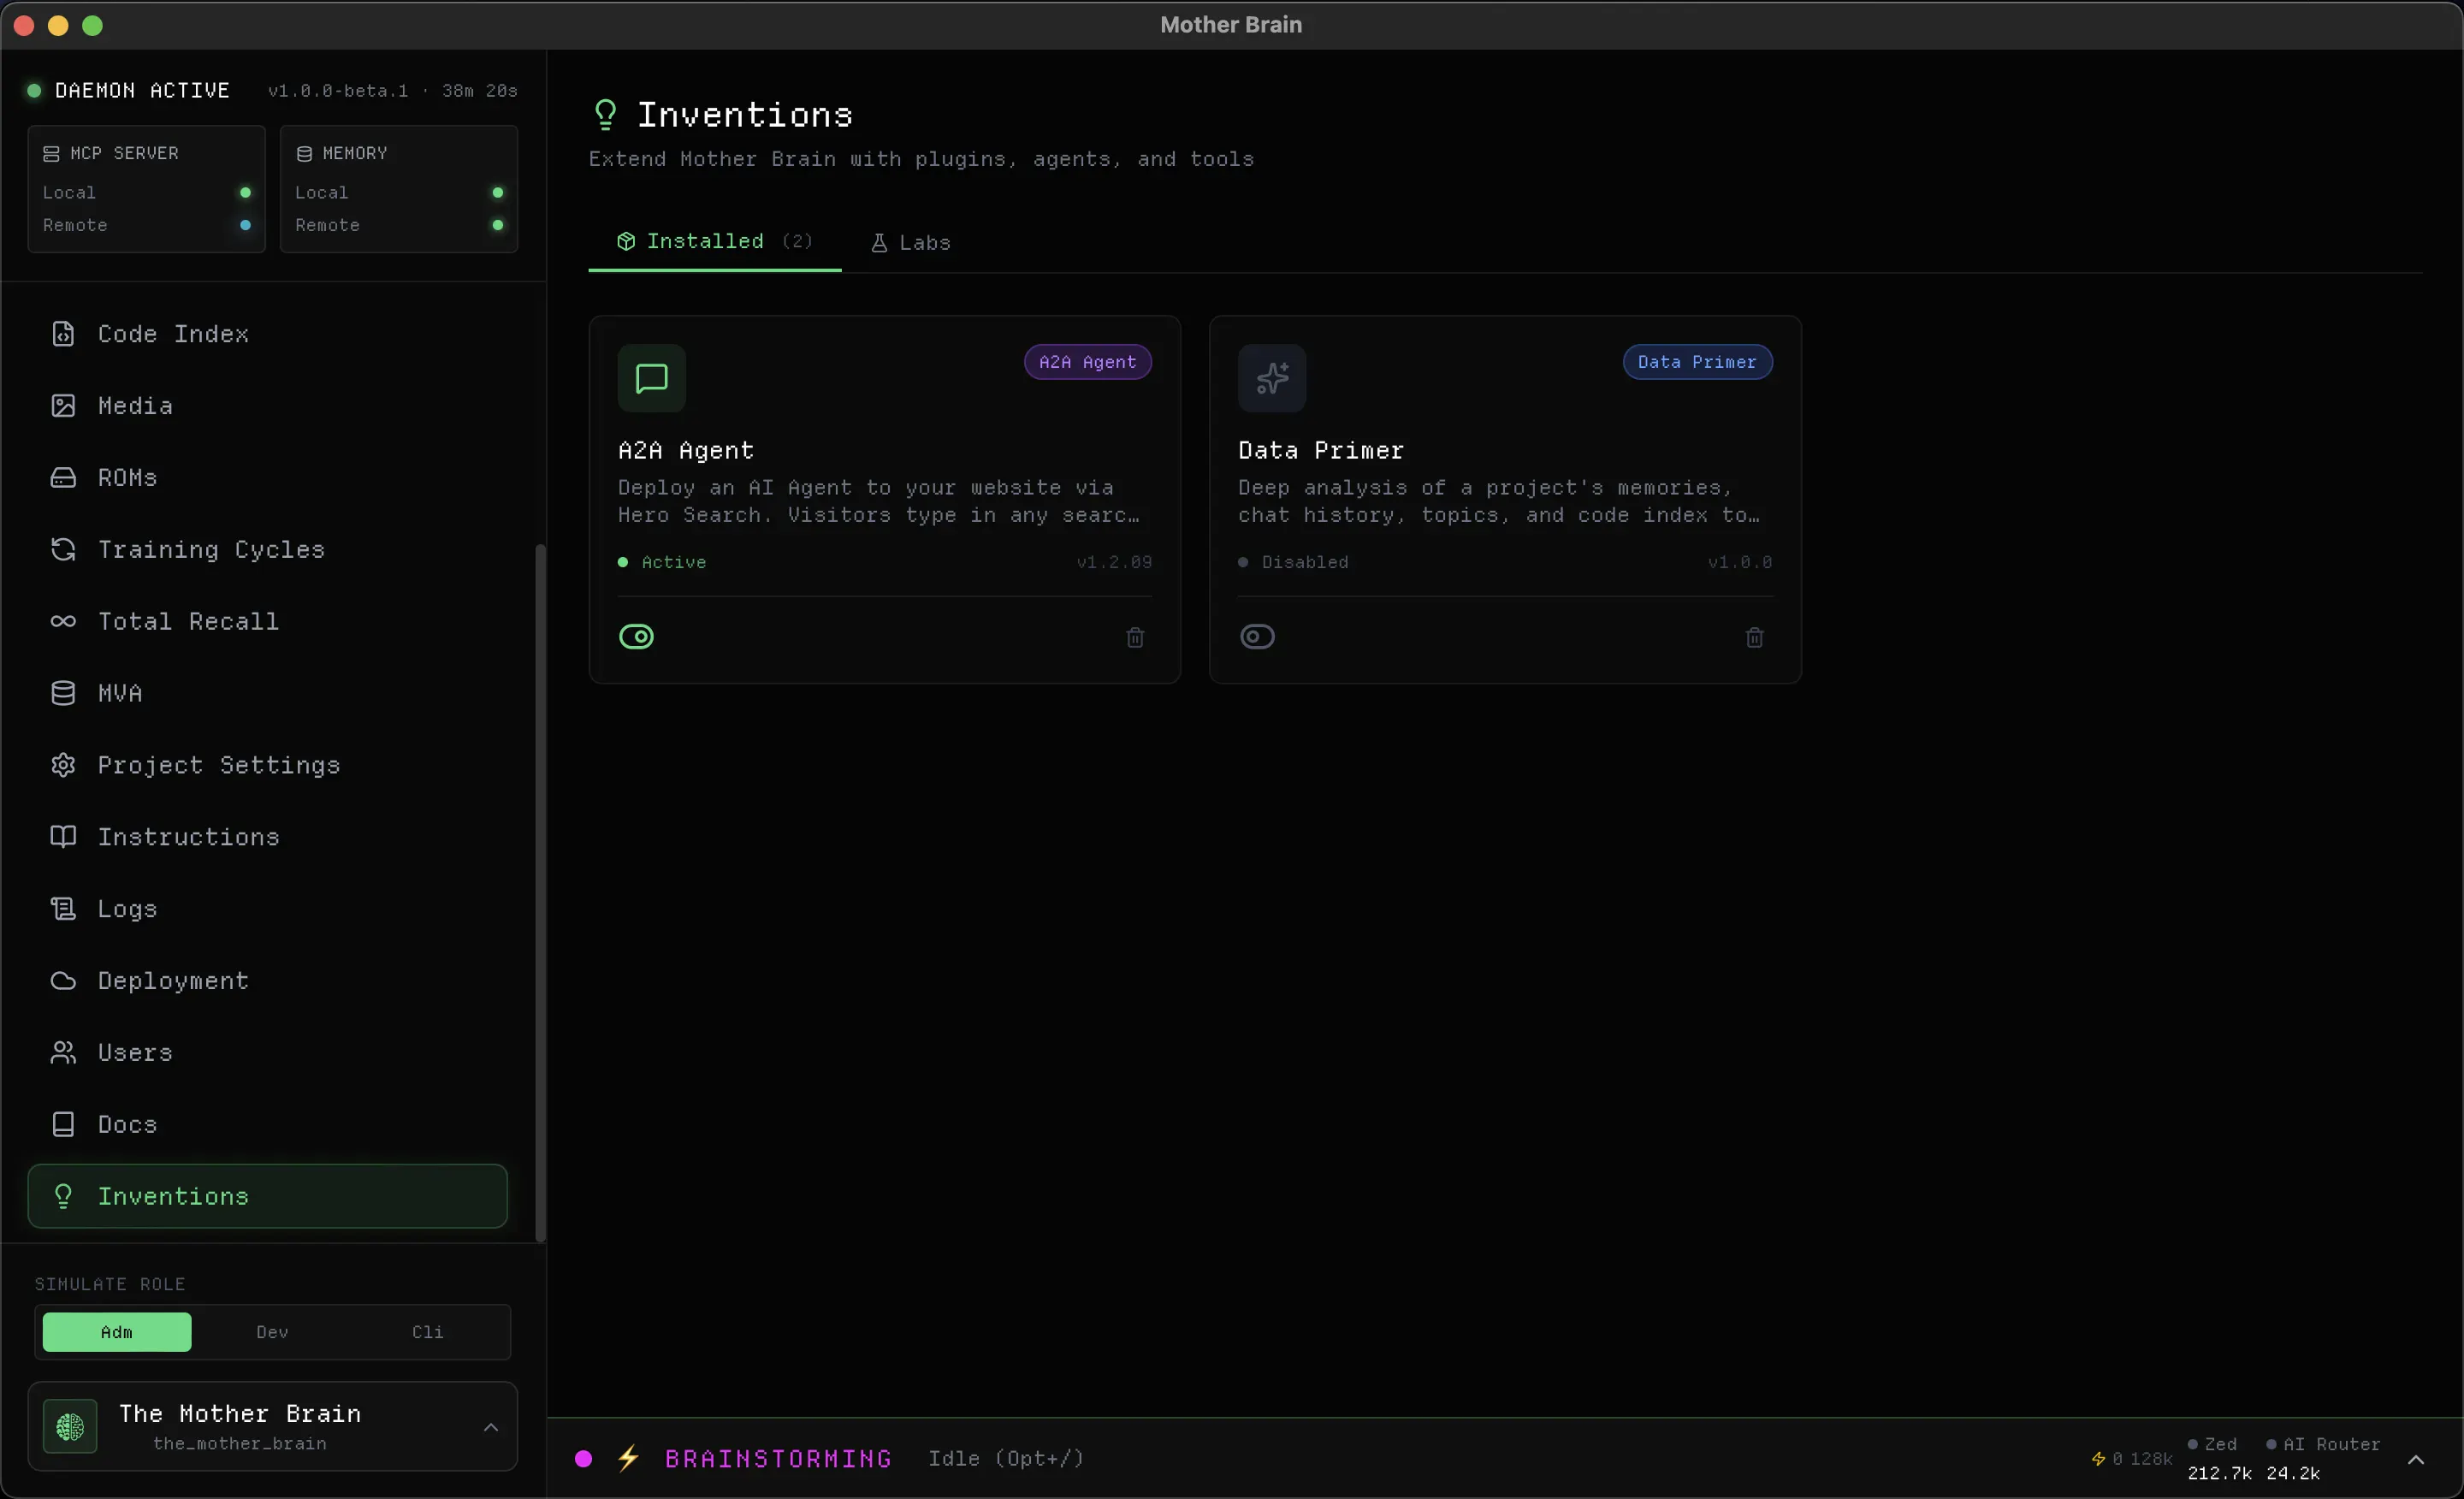The width and height of the screenshot is (2464, 1499).
Task: Click the magenta status dot in footer
Action: coord(584,1460)
